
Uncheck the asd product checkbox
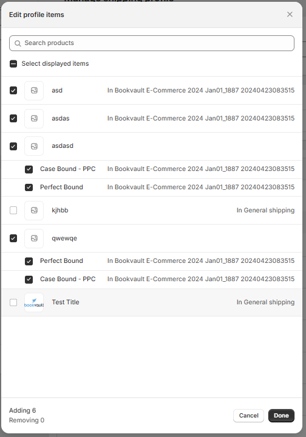point(13,90)
